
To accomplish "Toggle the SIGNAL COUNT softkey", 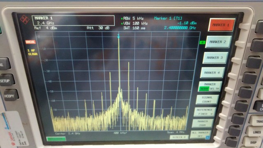I will (x=207, y=99).
